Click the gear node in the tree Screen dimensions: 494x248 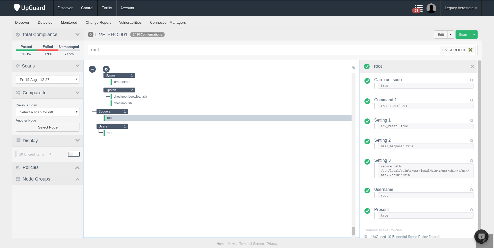click(x=106, y=69)
